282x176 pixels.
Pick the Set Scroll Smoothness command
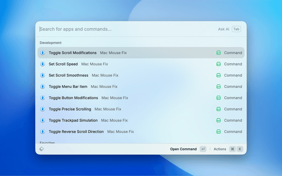pos(68,75)
